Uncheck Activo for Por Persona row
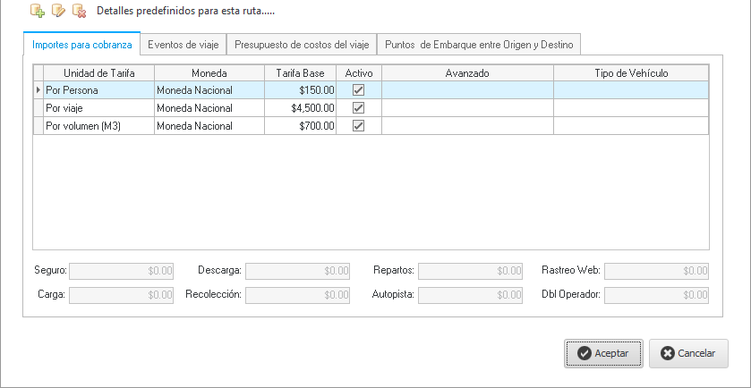The image size is (751, 388). pyautogui.click(x=359, y=90)
